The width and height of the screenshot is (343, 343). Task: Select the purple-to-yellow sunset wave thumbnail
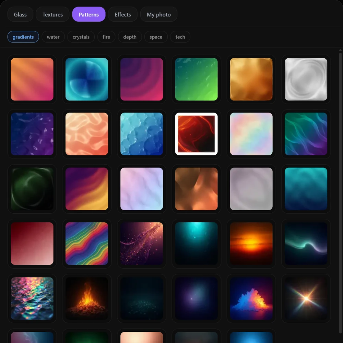pyautogui.click(x=87, y=189)
